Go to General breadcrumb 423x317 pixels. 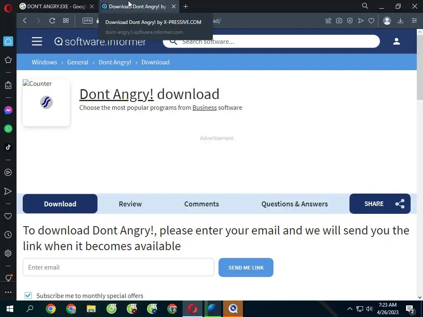[x=78, y=62]
